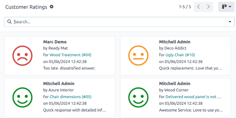Open the Ugly Chair (#10) ticket link
The image size is (236, 118).
coord(180,55)
